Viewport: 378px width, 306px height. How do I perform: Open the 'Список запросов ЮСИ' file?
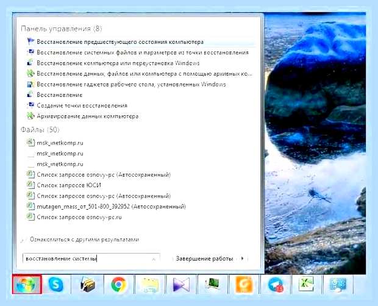(x=69, y=185)
